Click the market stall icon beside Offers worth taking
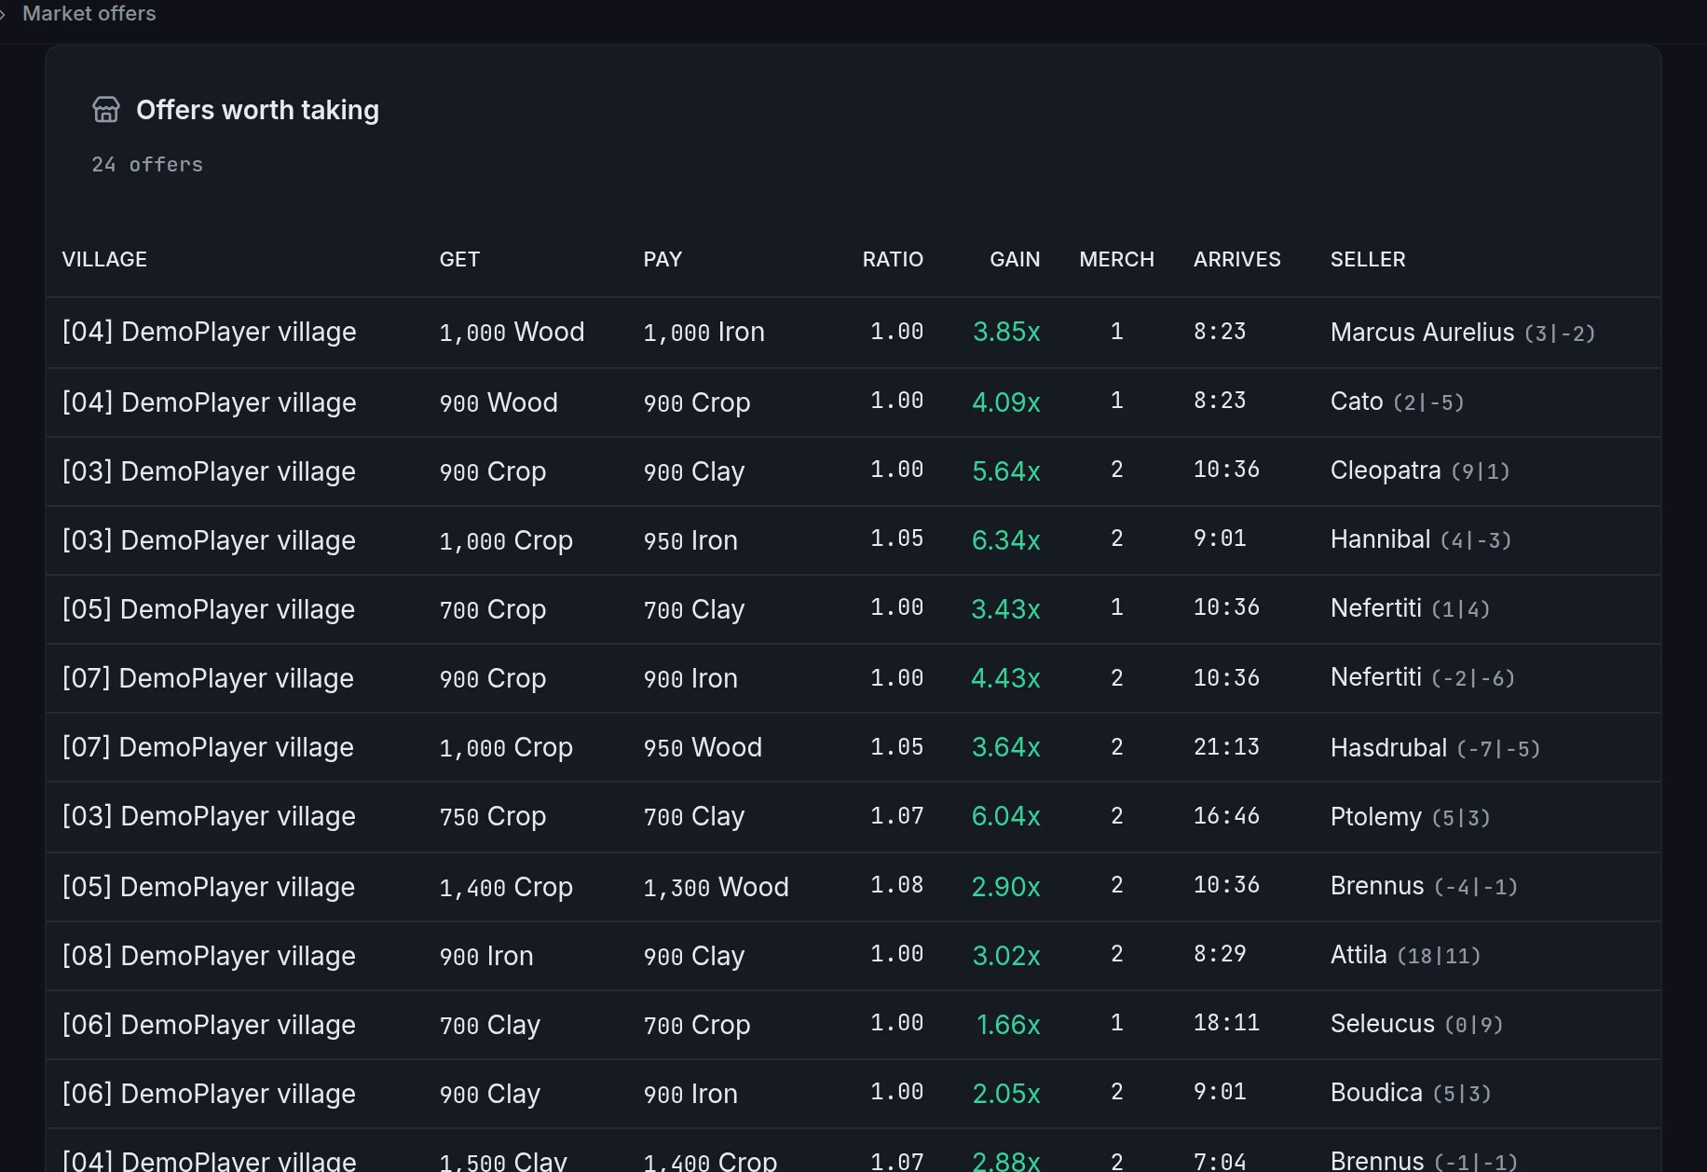 tap(106, 110)
